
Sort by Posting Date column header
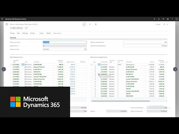coord(104,62)
